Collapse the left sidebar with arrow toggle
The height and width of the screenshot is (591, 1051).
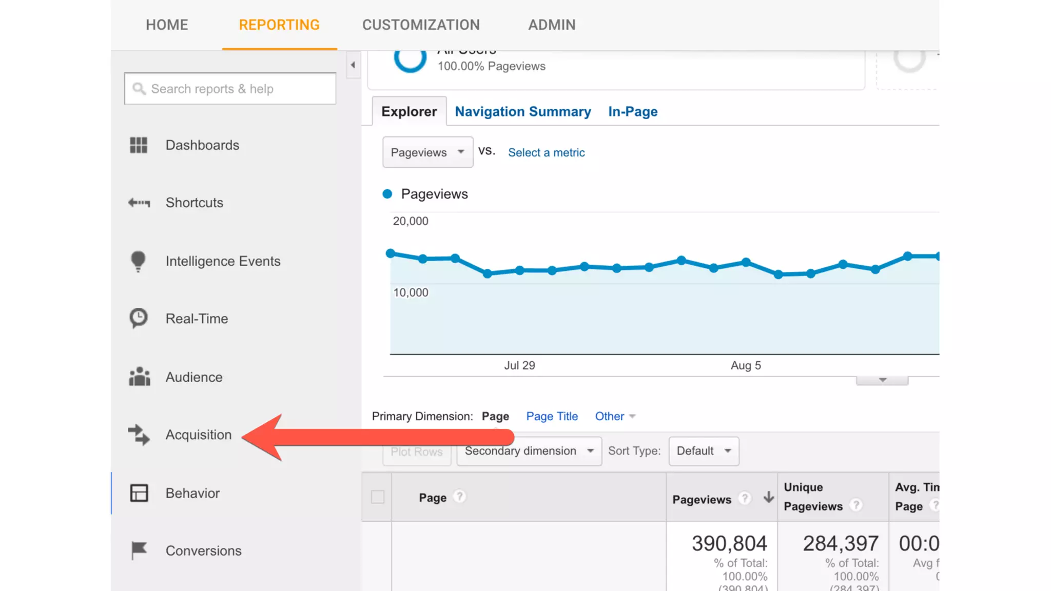[353, 65]
